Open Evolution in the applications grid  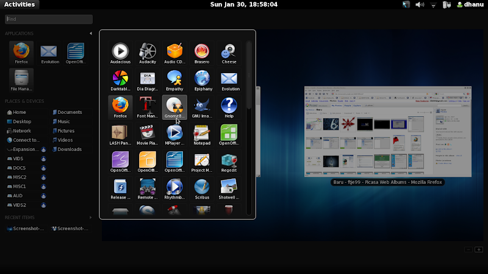pos(229,80)
